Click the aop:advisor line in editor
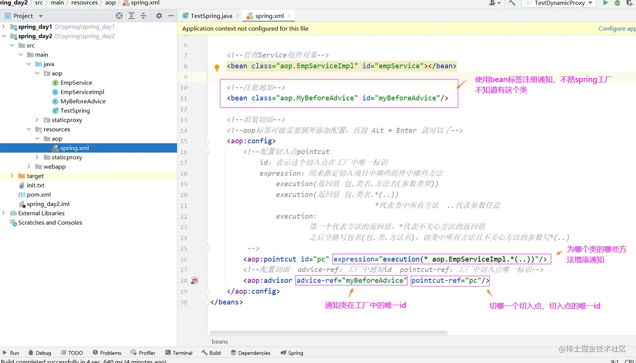Image resolution: width=636 pixels, height=363 pixels. tap(366, 281)
